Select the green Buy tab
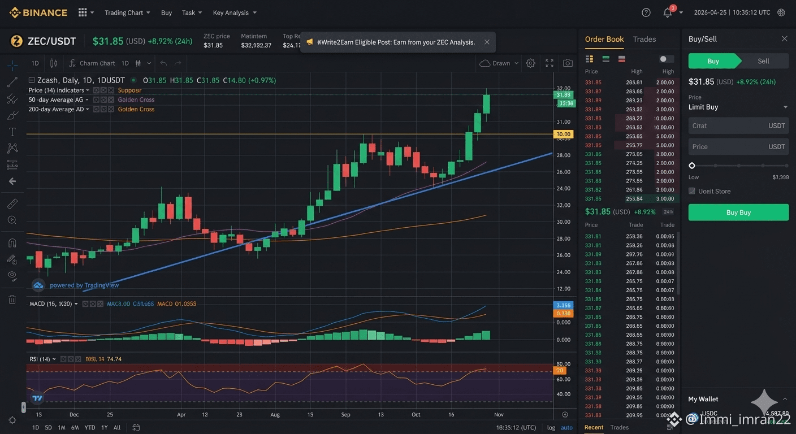Viewport: 796px width, 434px height. click(713, 61)
